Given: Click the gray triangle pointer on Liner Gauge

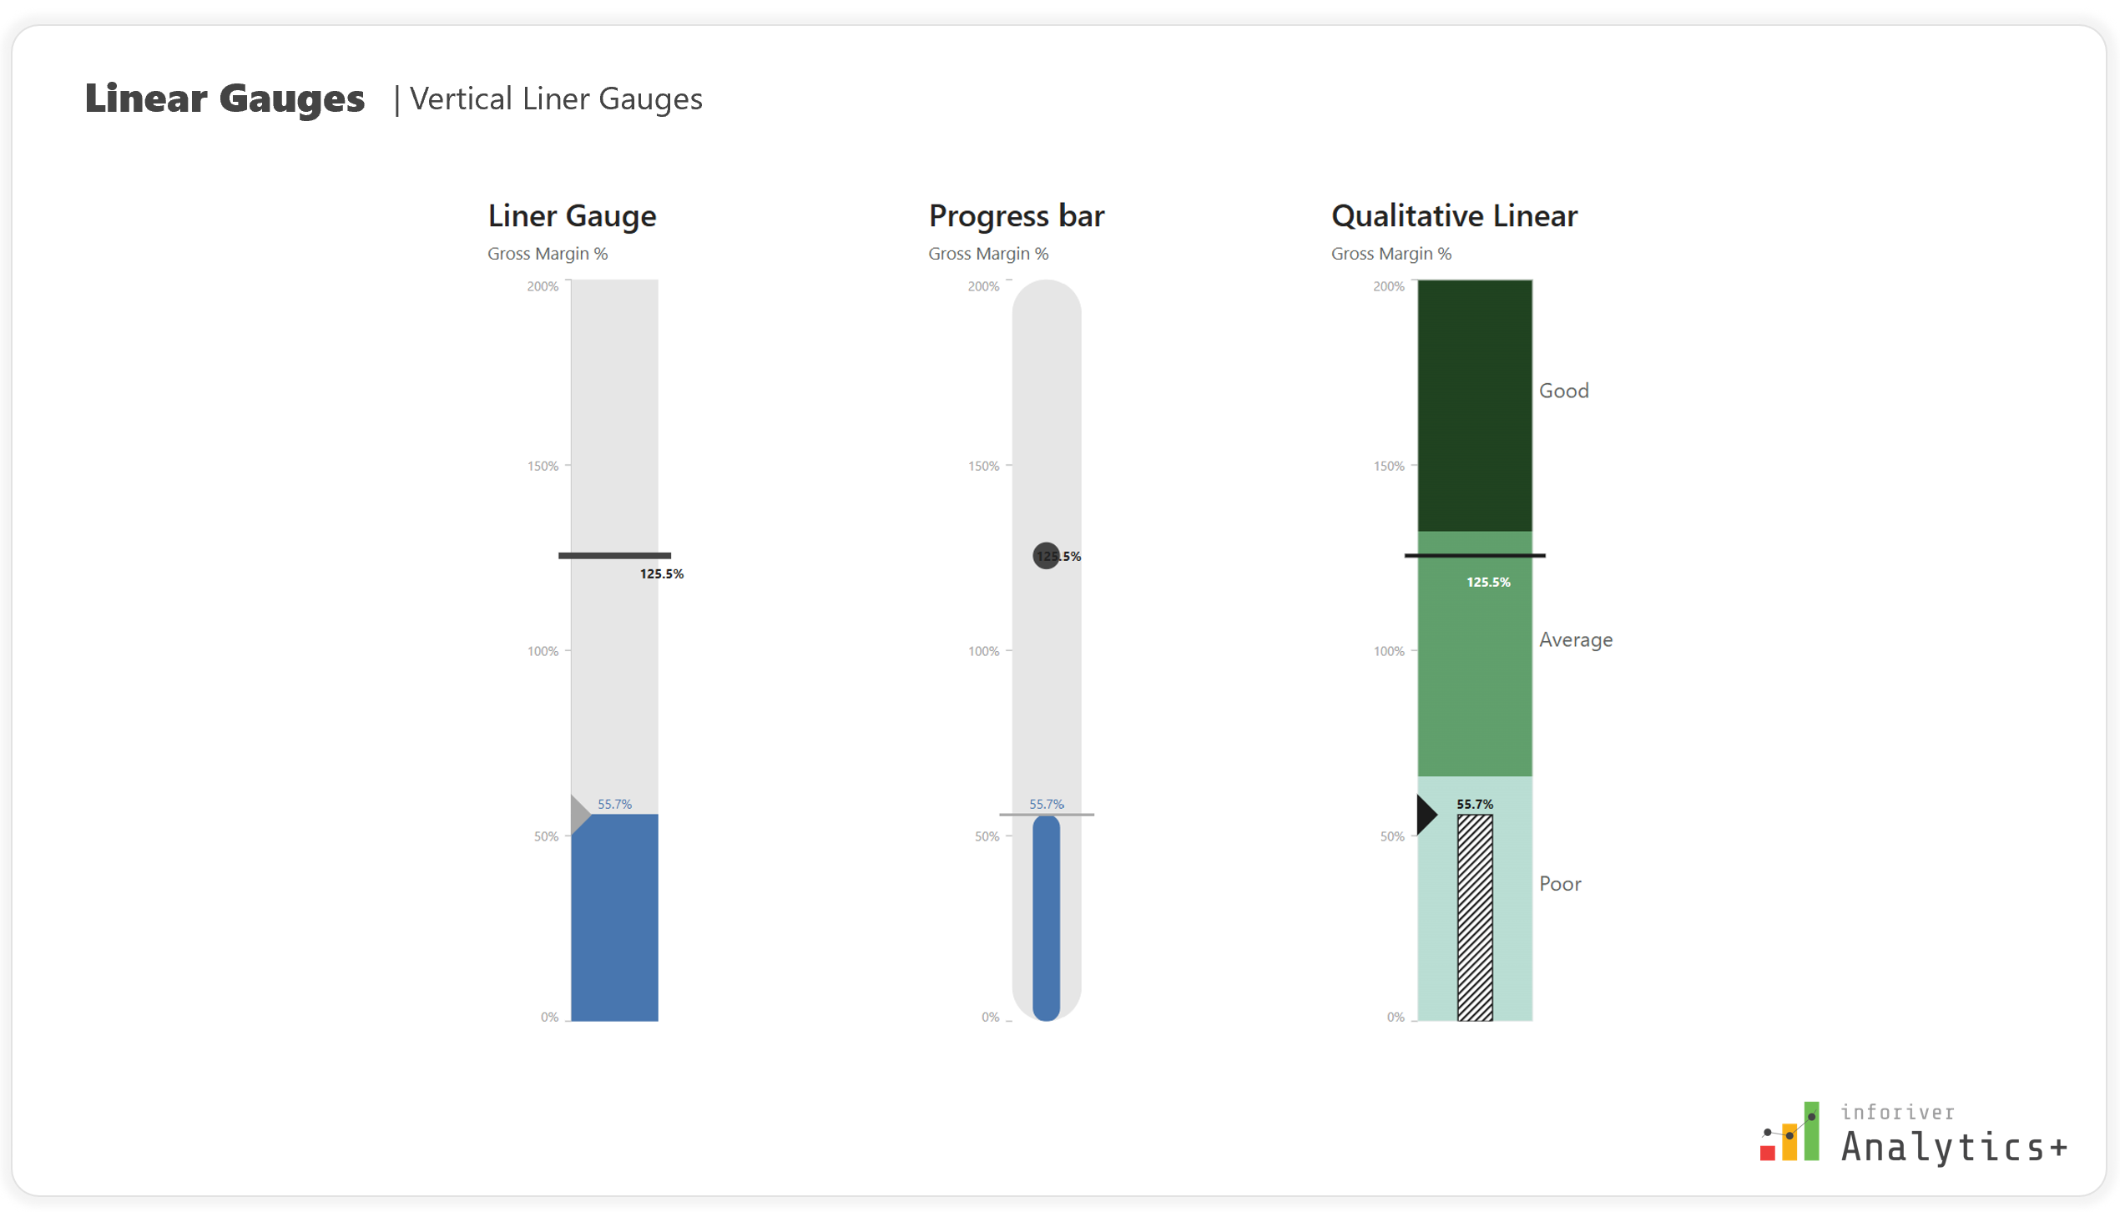Looking at the screenshot, I should pos(580,814).
